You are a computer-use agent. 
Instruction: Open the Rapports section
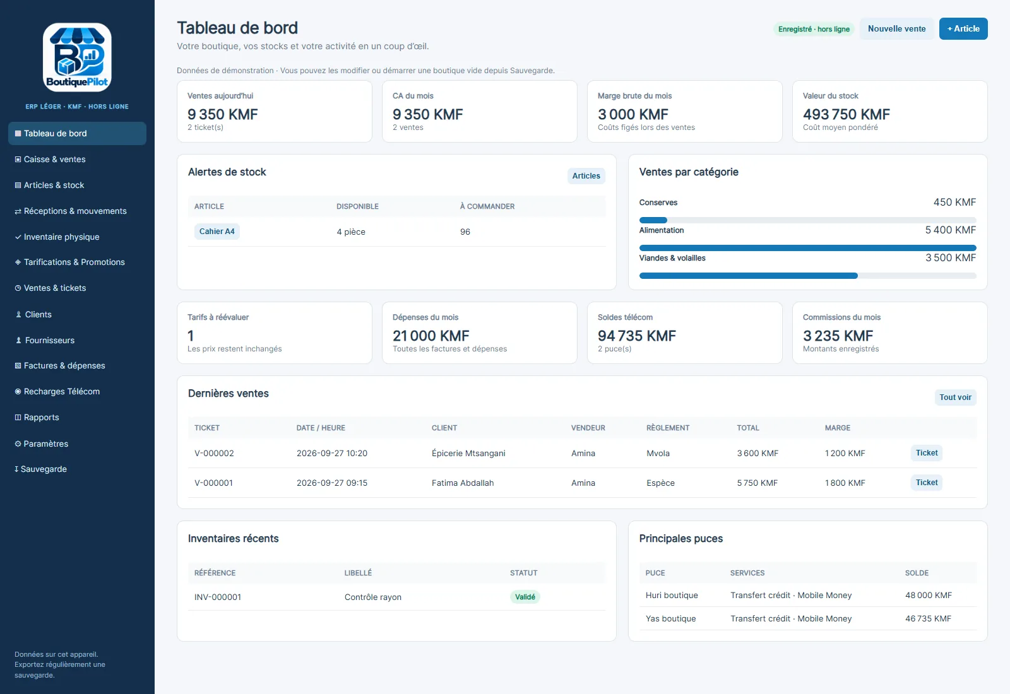point(77,417)
